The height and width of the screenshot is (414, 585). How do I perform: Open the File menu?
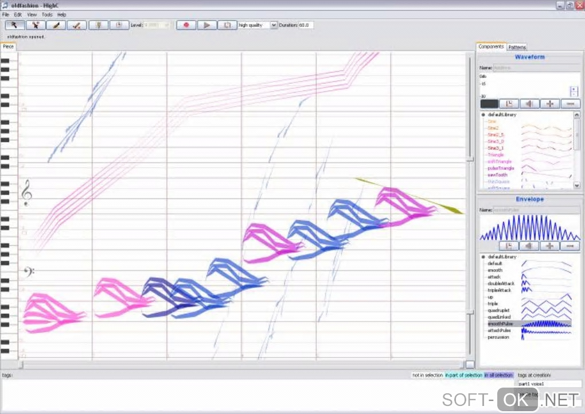click(6, 14)
